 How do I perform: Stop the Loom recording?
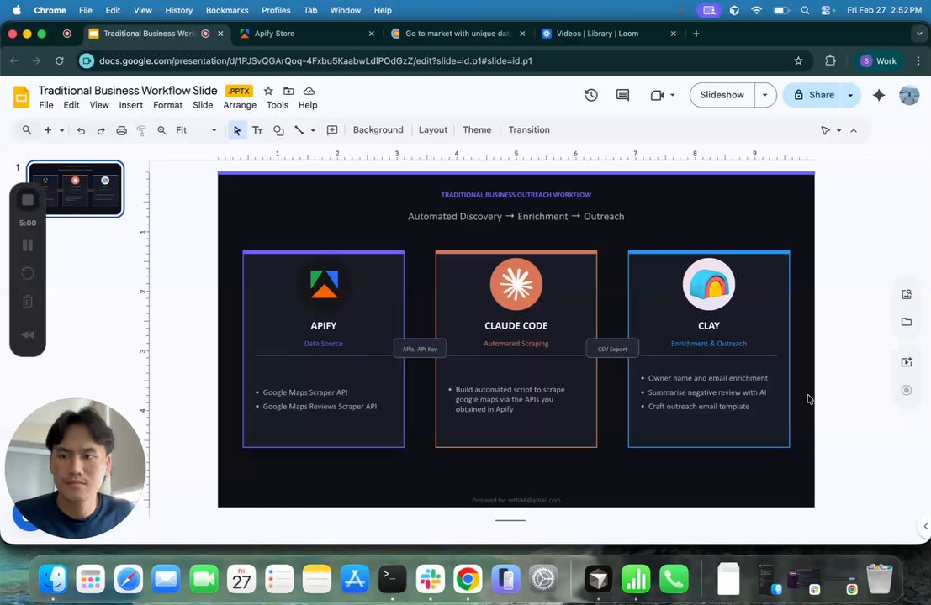point(27,200)
